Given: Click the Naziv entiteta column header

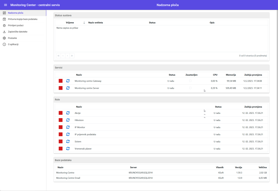Looking at the screenshot, I should tap(96, 23).
